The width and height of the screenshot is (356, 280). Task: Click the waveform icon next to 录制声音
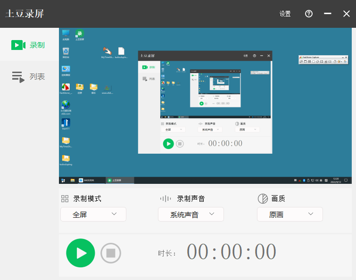(x=166, y=198)
